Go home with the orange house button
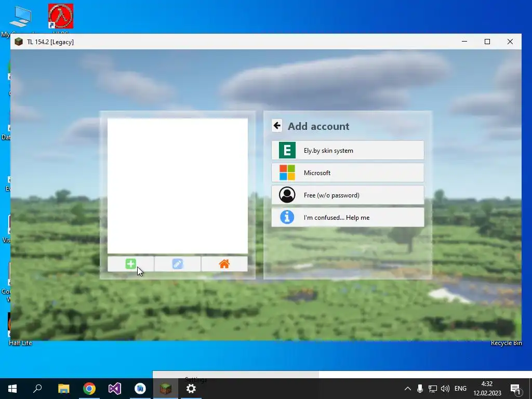The height and width of the screenshot is (399, 532). [224, 264]
